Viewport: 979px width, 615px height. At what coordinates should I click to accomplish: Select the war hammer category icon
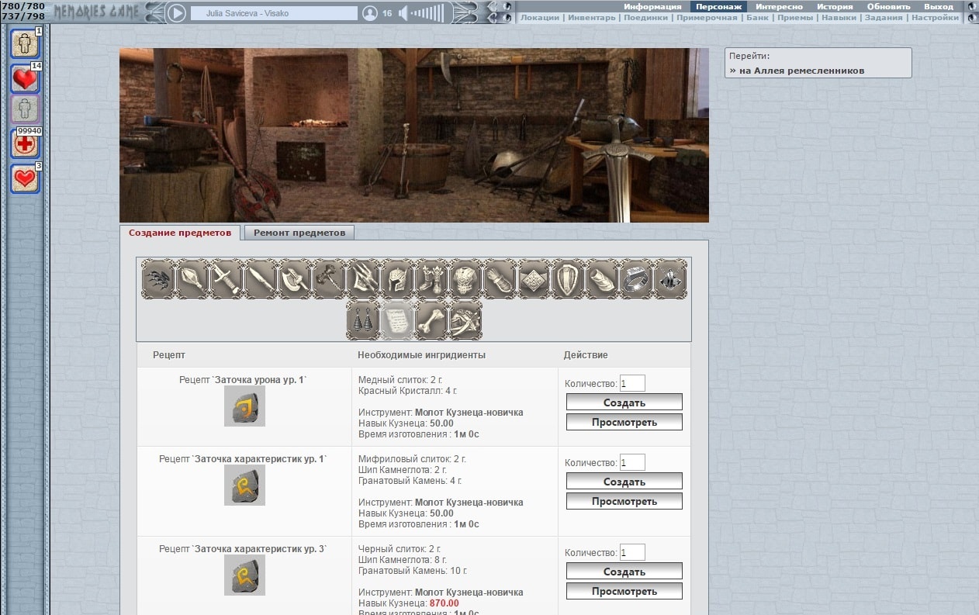click(x=329, y=279)
